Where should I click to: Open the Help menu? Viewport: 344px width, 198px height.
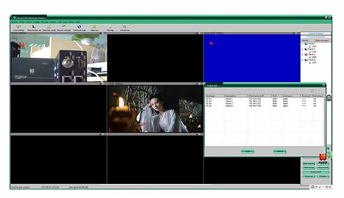tap(77, 22)
